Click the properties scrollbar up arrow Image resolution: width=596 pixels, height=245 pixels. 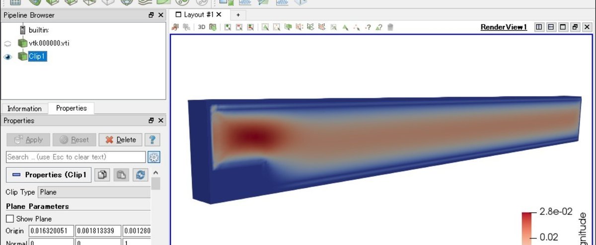[155, 173]
